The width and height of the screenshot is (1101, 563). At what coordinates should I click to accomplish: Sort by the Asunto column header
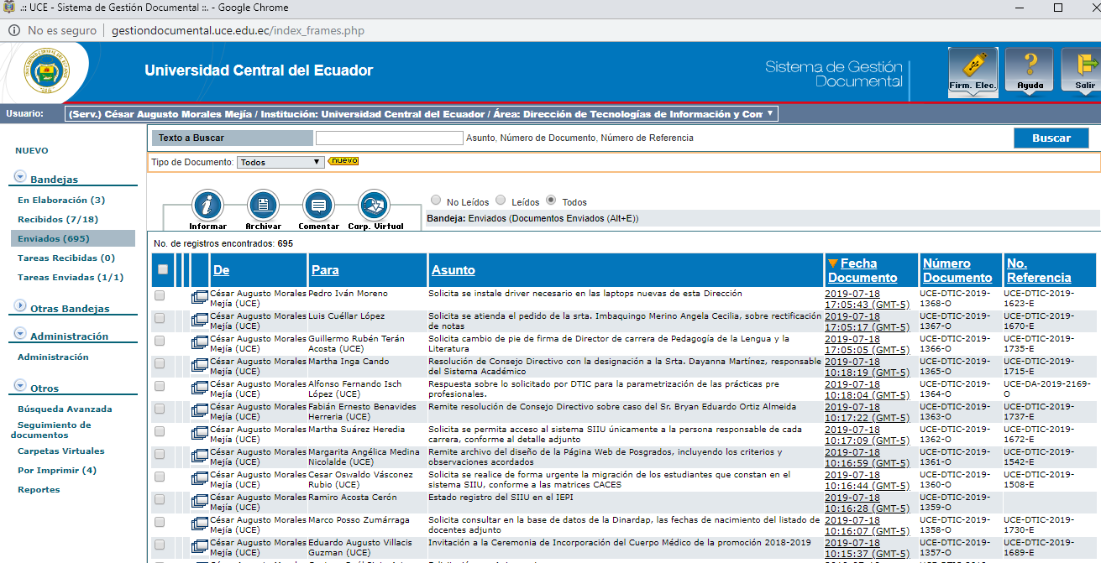click(454, 270)
